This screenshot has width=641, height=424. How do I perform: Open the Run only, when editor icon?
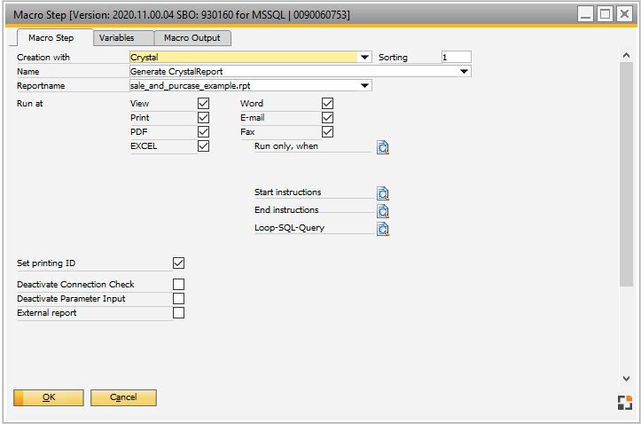click(382, 147)
